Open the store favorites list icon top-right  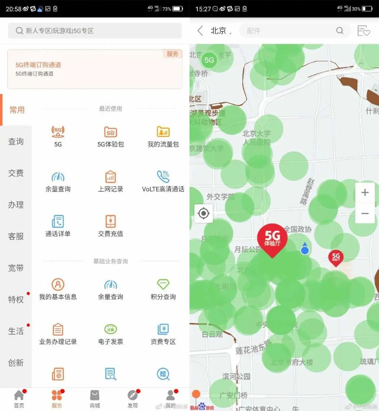pyautogui.click(x=363, y=31)
